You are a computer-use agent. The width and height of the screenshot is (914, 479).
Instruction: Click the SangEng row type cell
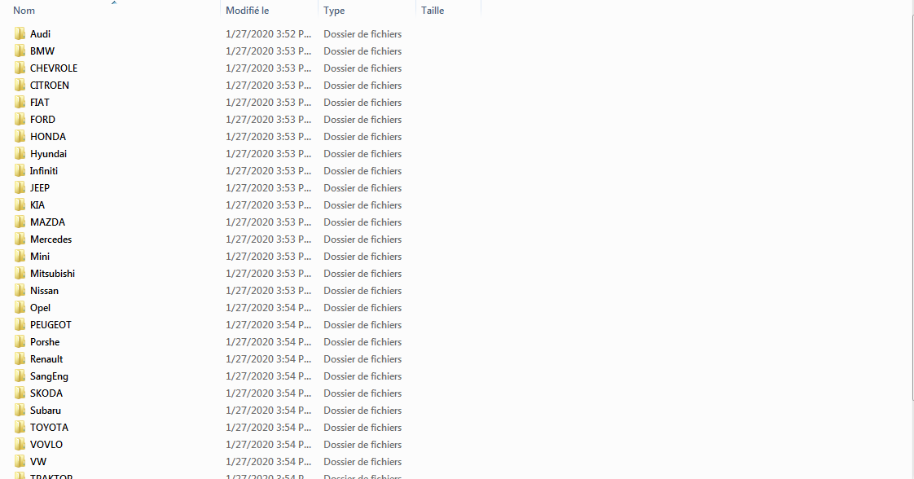click(x=363, y=376)
